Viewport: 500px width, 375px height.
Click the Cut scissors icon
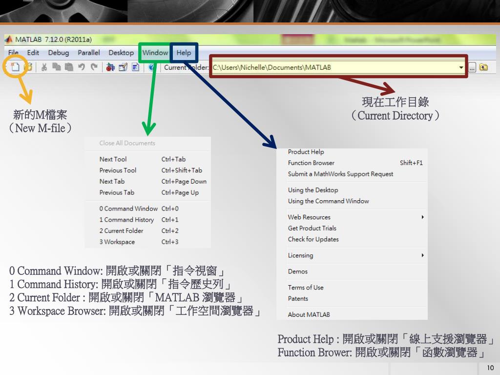pyautogui.click(x=44, y=67)
